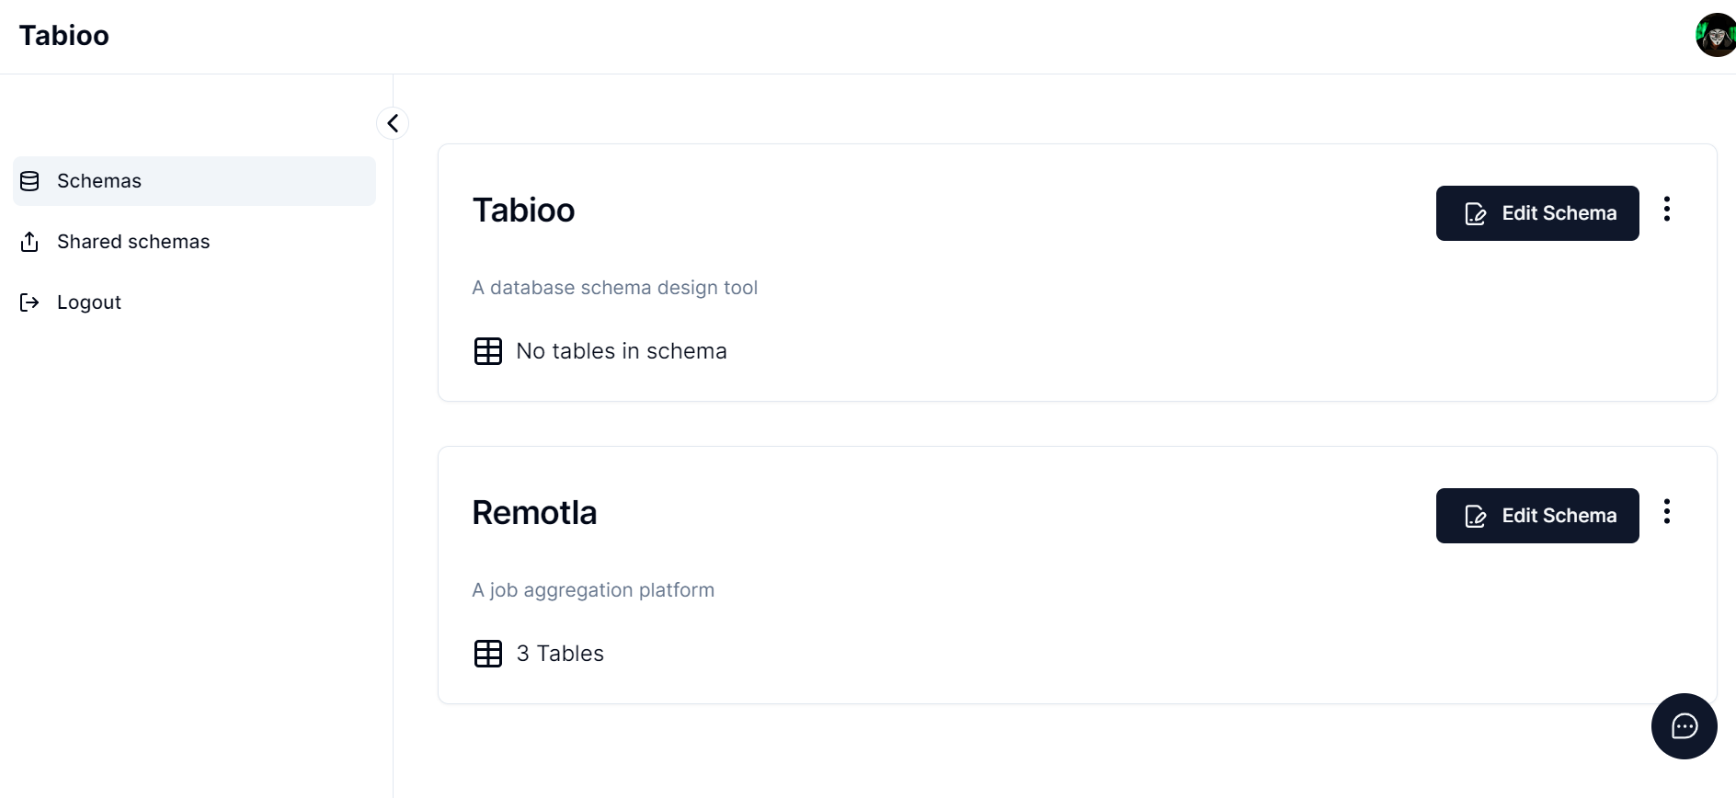Click the table grid icon in Remotla card
This screenshot has width=1736, height=798.
point(488,654)
